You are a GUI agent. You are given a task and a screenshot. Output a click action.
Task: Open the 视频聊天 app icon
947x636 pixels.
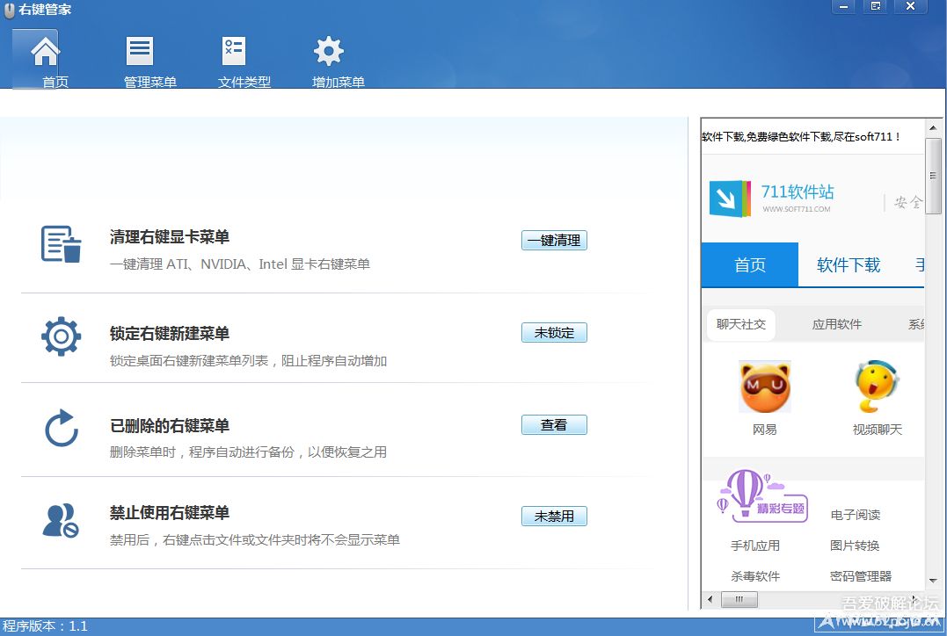[x=876, y=387]
